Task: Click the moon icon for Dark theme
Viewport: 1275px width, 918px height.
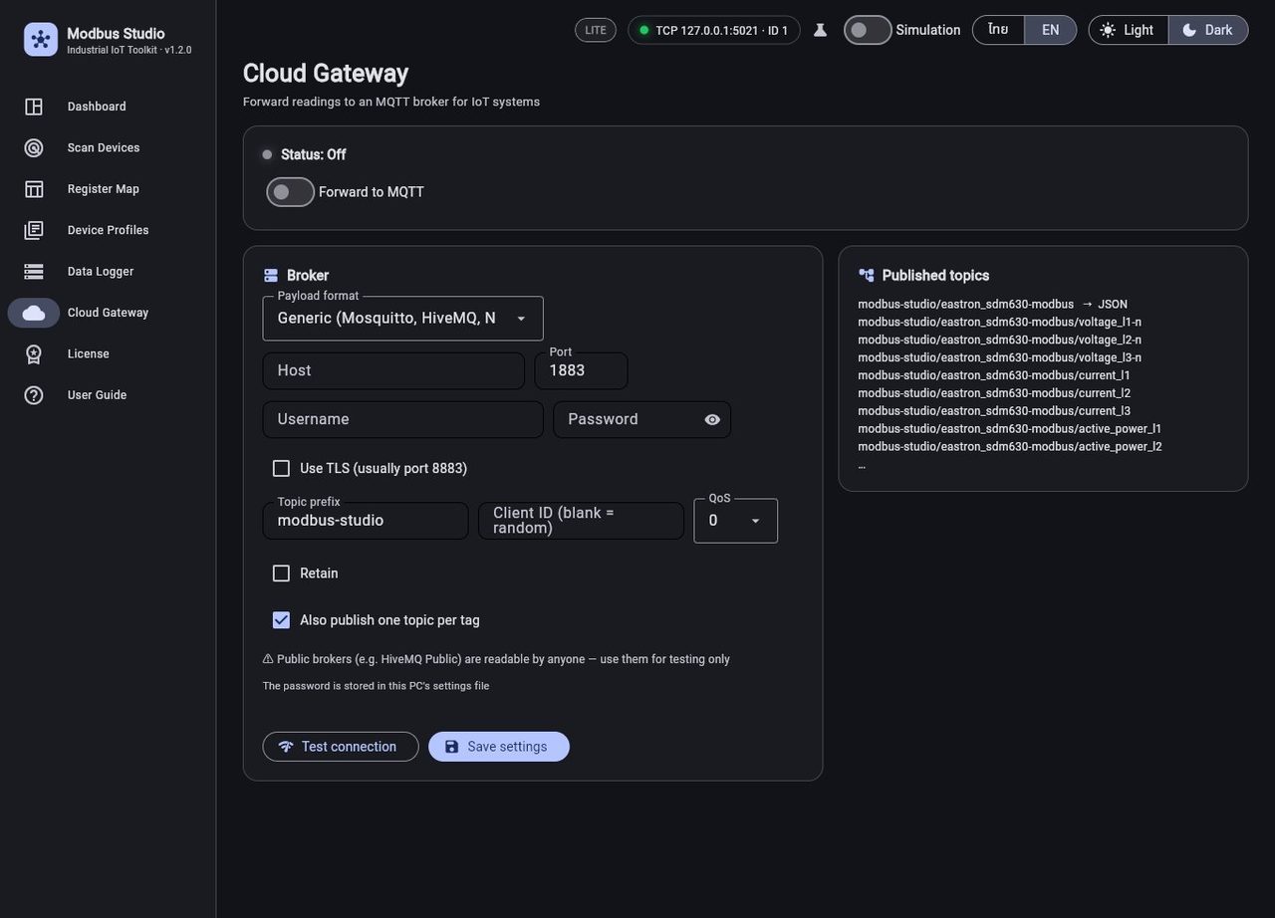Action: click(x=1189, y=30)
